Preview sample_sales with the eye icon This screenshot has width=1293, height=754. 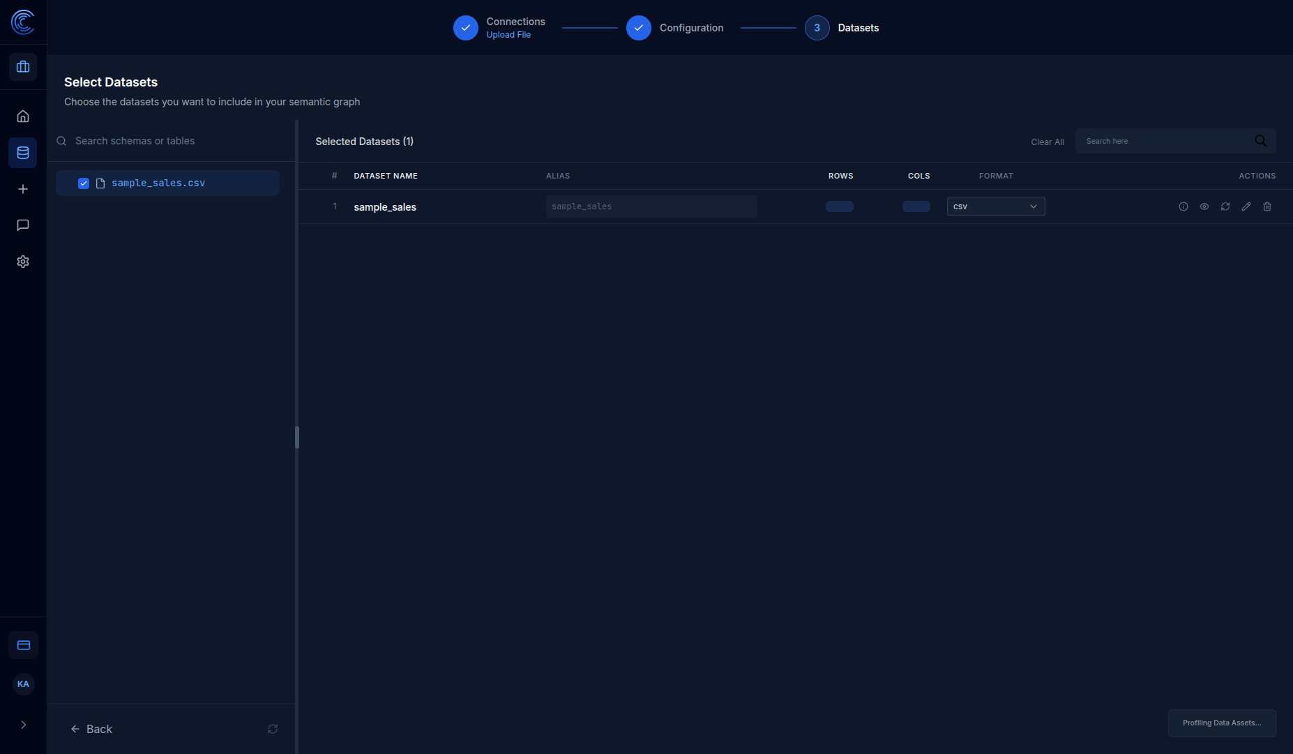[1204, 206]
